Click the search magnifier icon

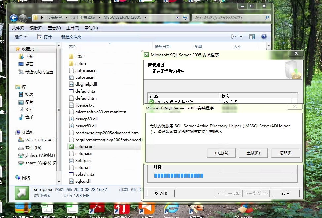267,17
